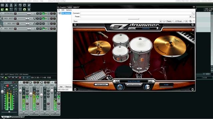Click the Comment input field
Viewport: 213px width, 119px height.
coord(136,13)
